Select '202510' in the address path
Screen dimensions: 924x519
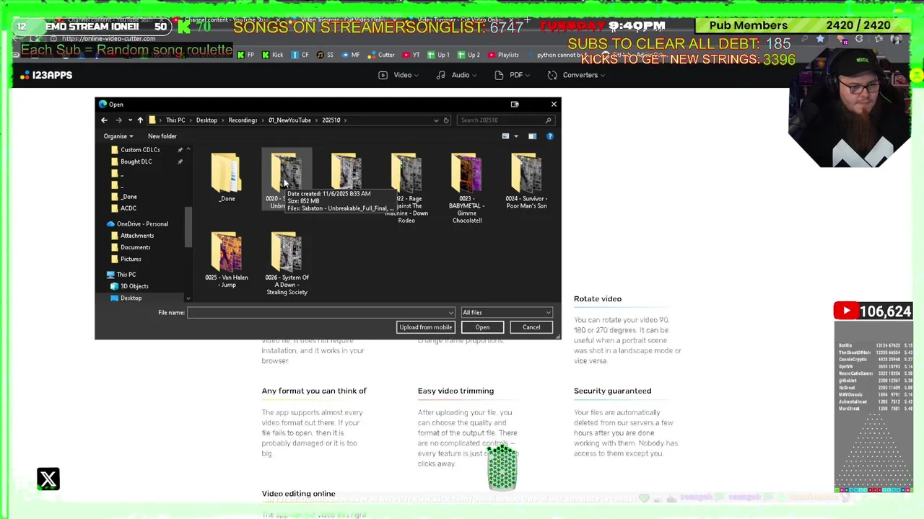[331, 120]
